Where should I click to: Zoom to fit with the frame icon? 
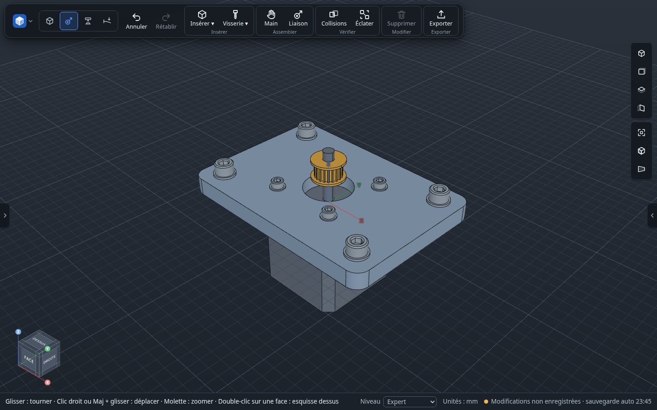[641, 133]
